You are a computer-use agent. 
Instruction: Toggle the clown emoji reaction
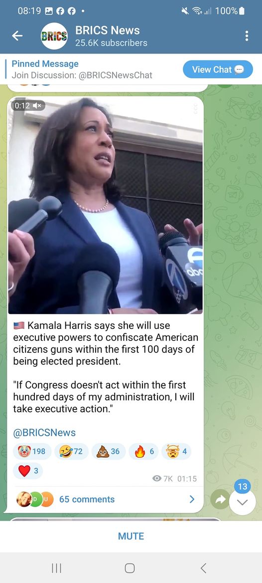31,451
